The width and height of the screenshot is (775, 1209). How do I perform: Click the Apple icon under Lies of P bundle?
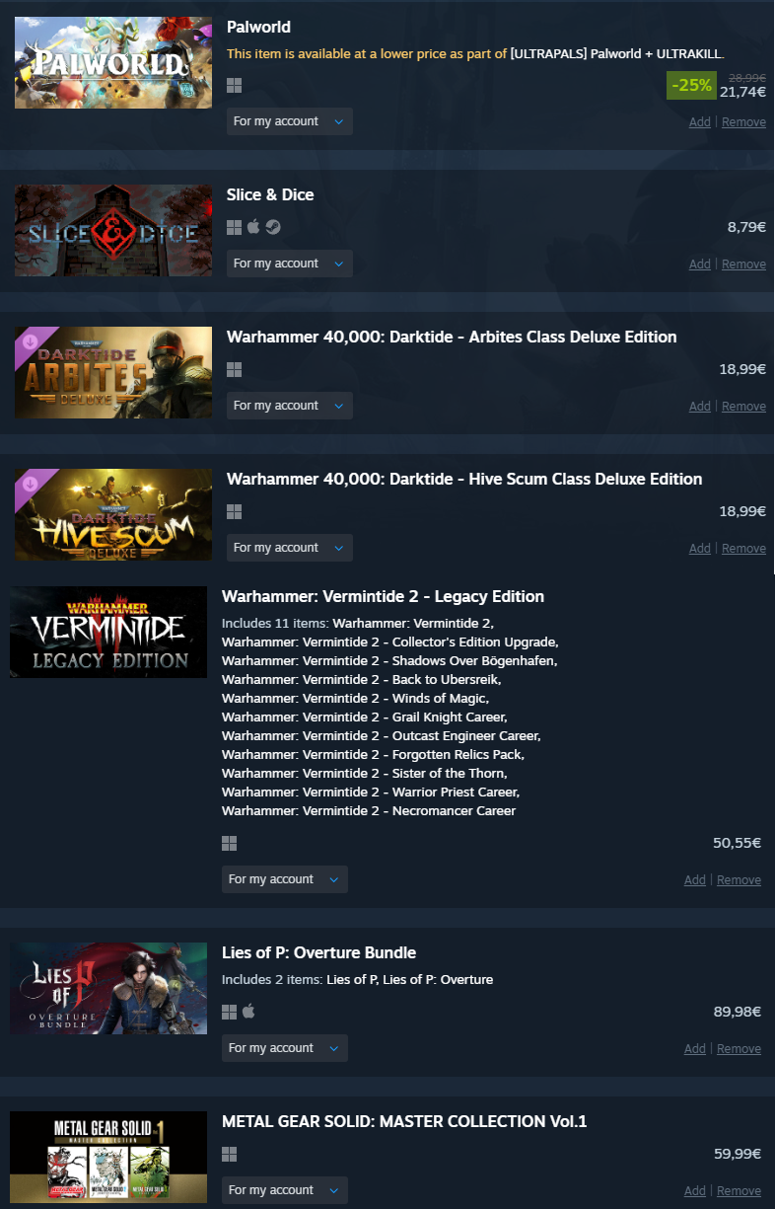coord(248,1012)
